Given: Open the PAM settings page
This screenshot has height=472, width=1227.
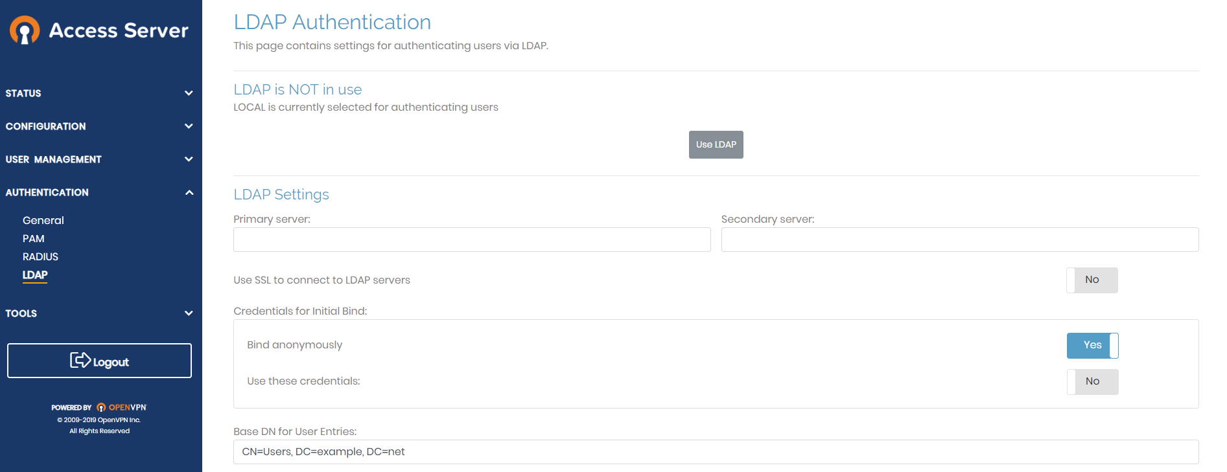Looking at the screenshot, I should click(x=34, y=238).
